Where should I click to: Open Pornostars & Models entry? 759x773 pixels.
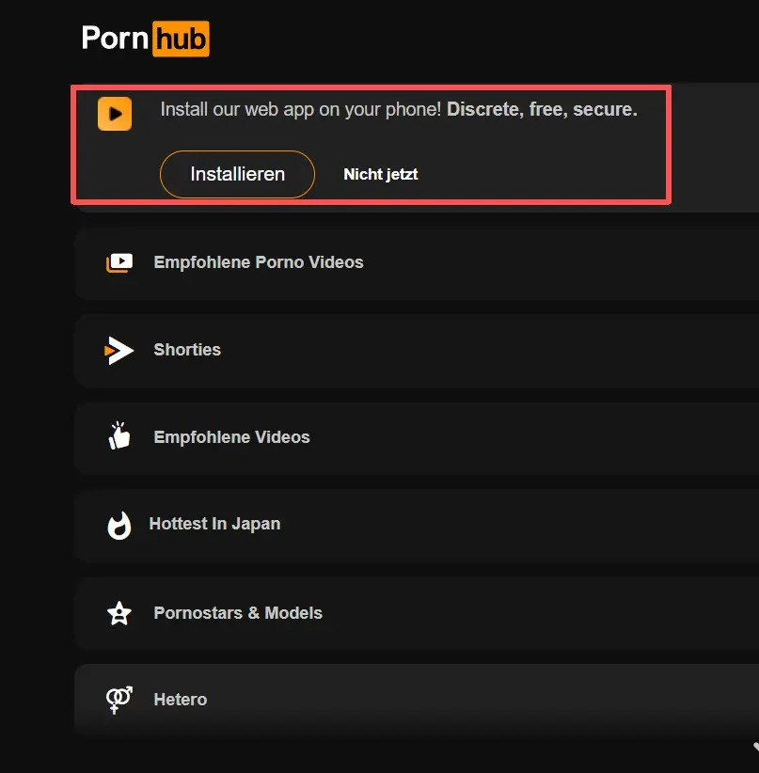coord(417,613)
